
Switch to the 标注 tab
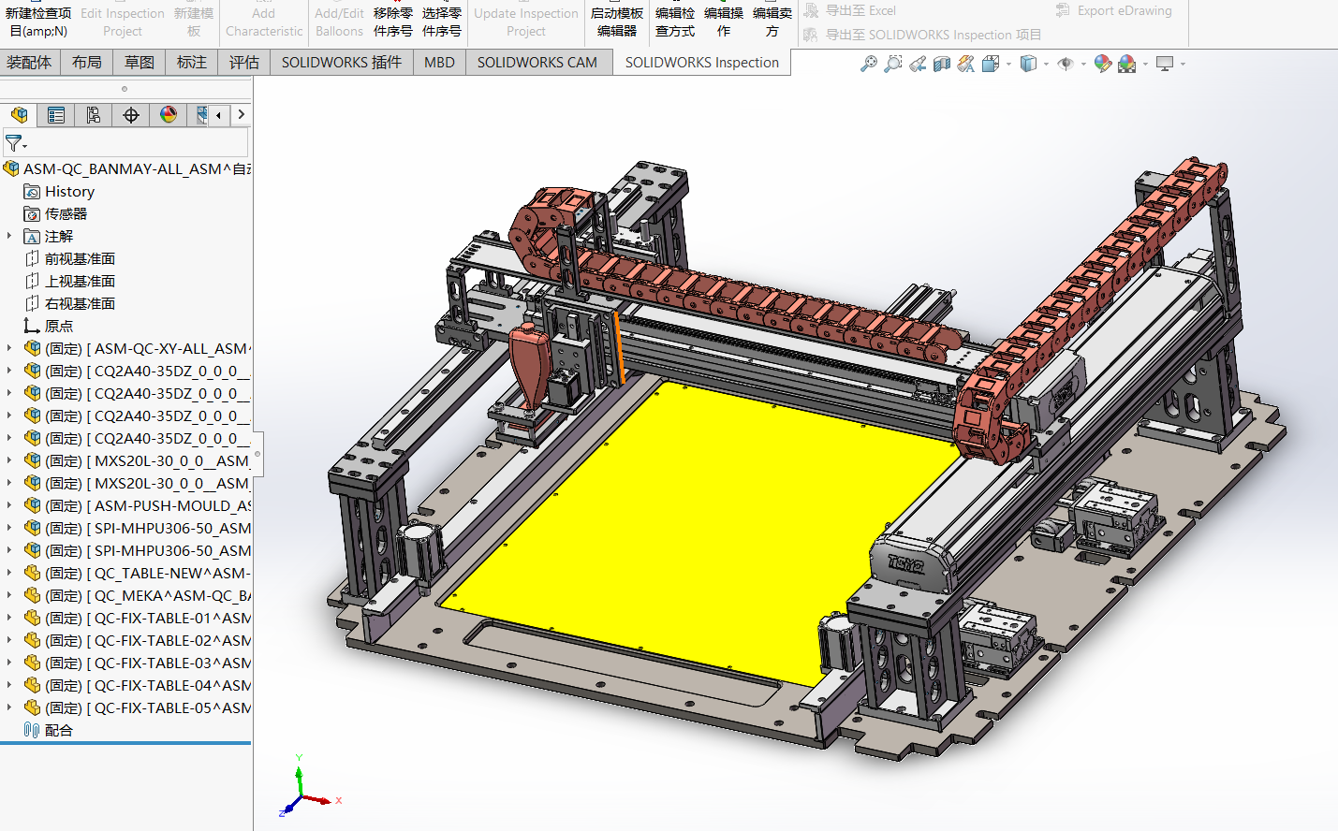click(192, 63)
